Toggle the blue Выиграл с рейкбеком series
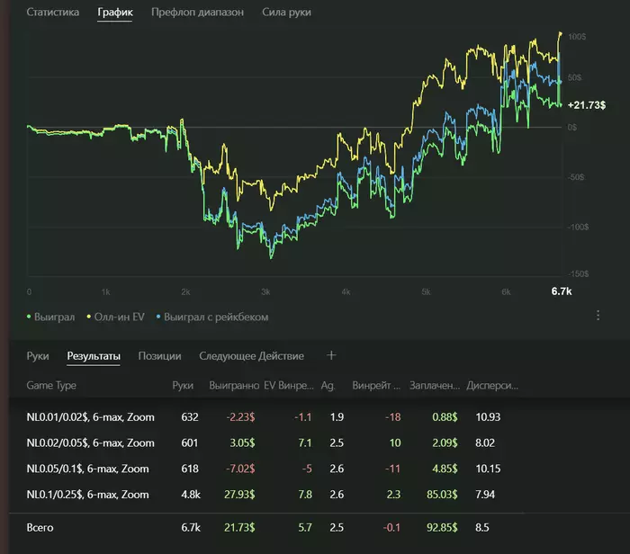The image size is (630, 554). point(214,317)
